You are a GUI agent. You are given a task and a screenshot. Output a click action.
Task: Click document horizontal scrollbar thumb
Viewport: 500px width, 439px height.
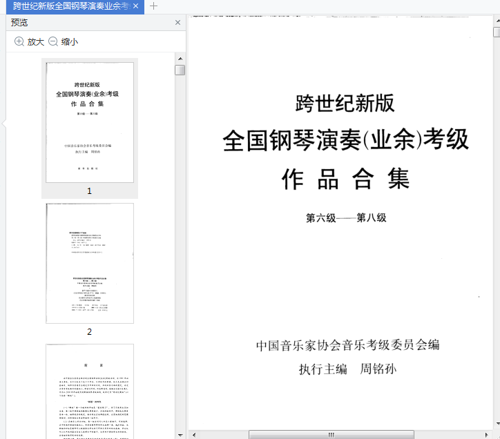point(331,435)
